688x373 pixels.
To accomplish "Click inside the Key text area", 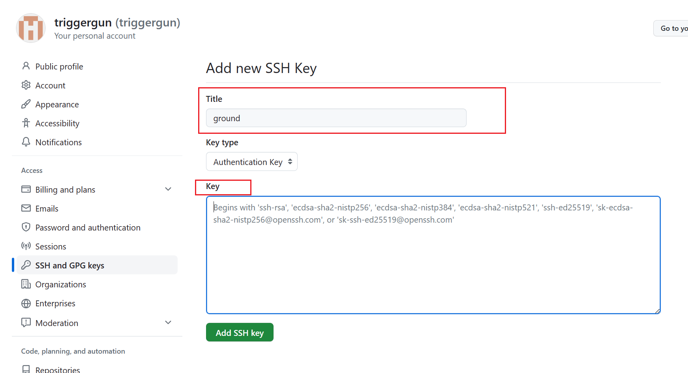I will (433, 261).
